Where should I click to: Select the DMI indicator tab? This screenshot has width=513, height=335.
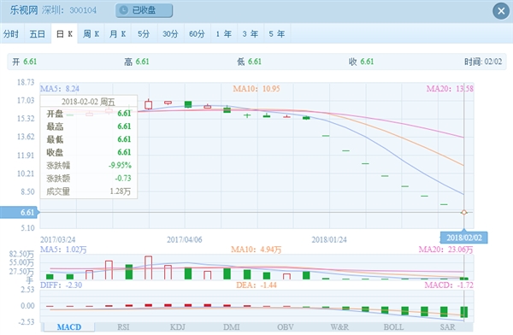coord(232,326)
